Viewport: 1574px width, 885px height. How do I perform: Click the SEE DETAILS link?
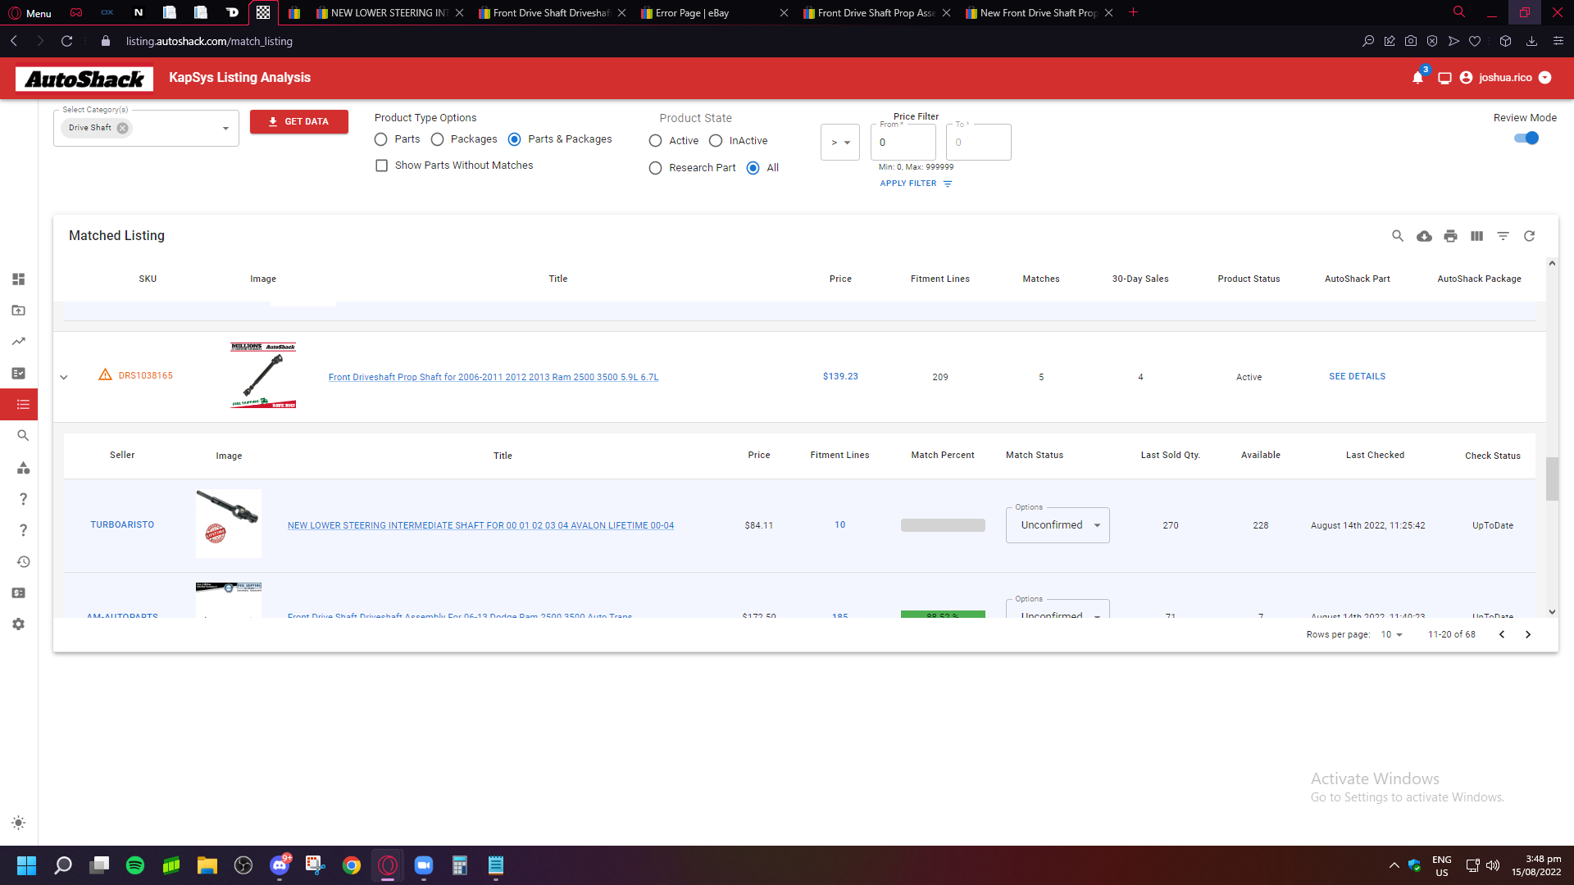pyautogui.click(x=1357, y=377)
